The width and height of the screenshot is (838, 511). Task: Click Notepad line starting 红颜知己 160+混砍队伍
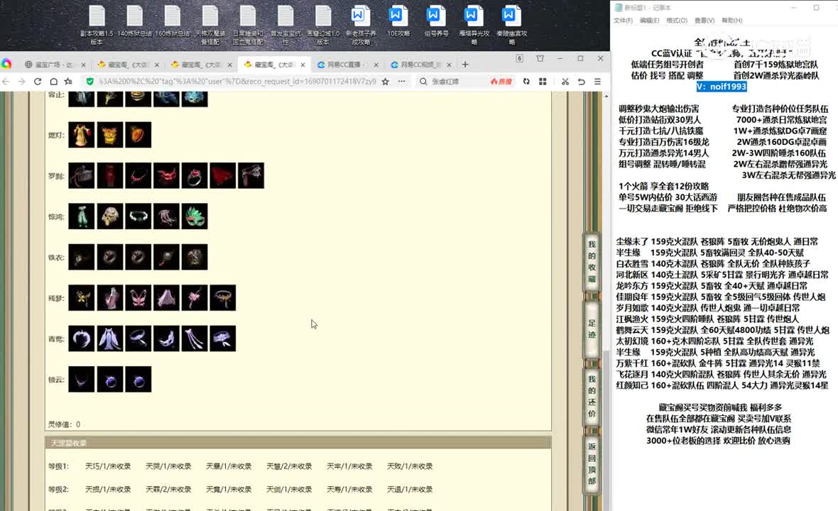click(x=722, y=385)
